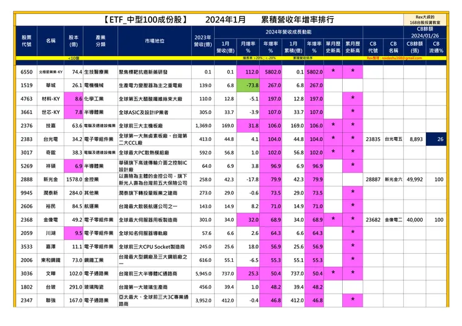Select the highlighted capital value 9.5

point(74,233)
